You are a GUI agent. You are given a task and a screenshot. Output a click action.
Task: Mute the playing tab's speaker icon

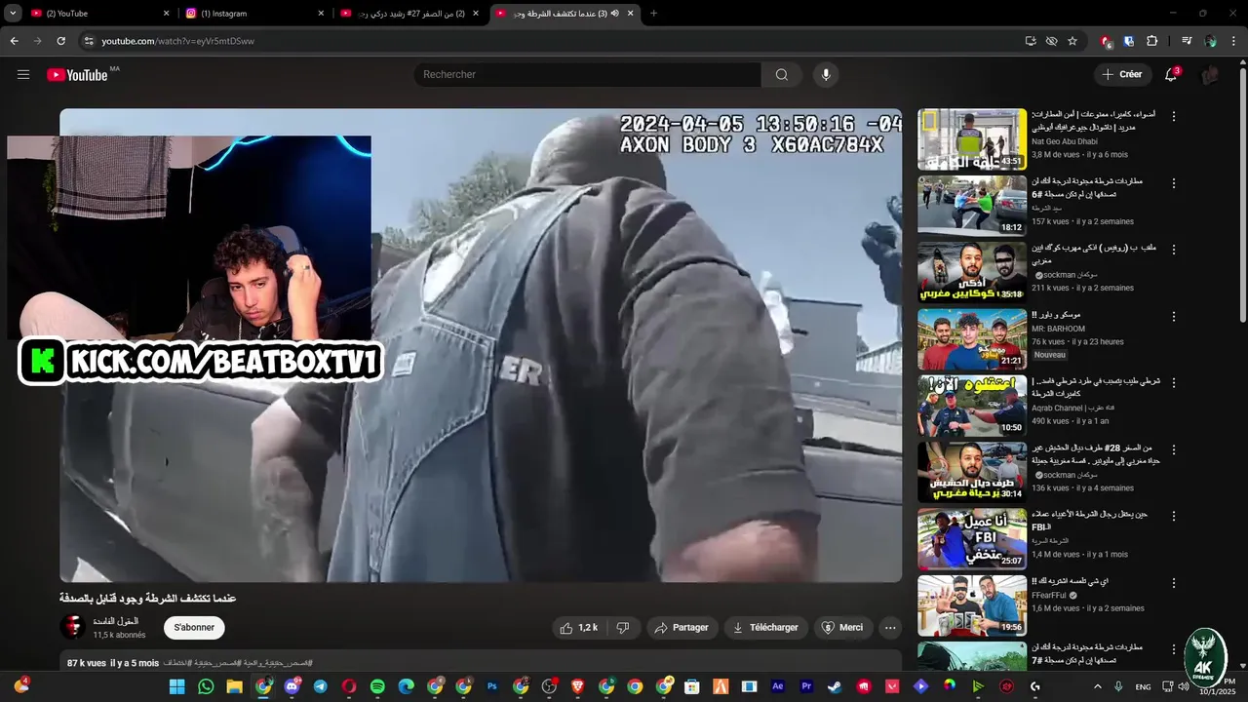pos(615,13)
